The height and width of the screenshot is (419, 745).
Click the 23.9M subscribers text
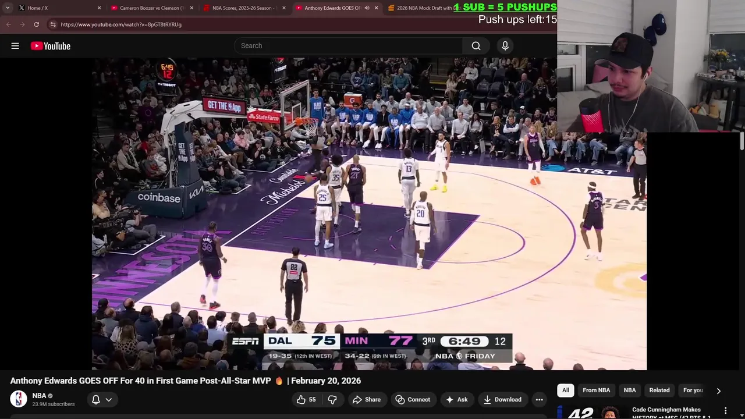[54, 404]
